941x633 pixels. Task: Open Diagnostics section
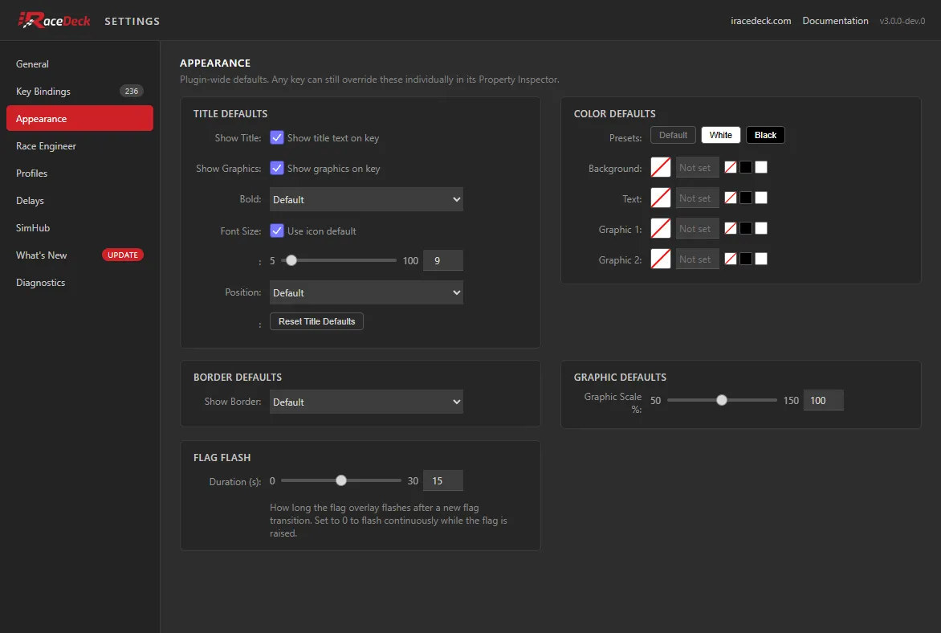(x=79, y=282)
